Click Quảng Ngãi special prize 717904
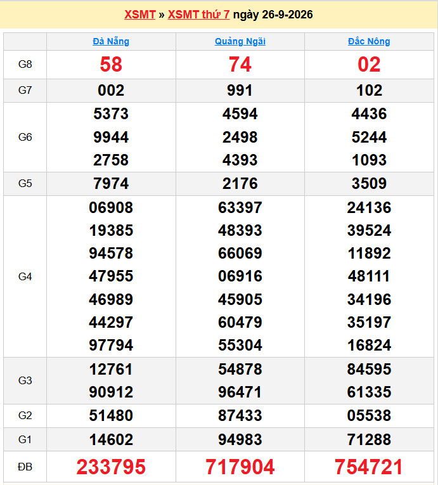This screenshot has width=438, height=485. click(x=240, y=467)
